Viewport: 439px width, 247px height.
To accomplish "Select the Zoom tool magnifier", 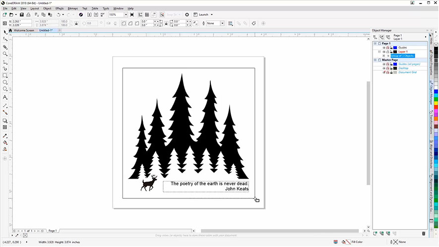I will [x=5, y=54].
